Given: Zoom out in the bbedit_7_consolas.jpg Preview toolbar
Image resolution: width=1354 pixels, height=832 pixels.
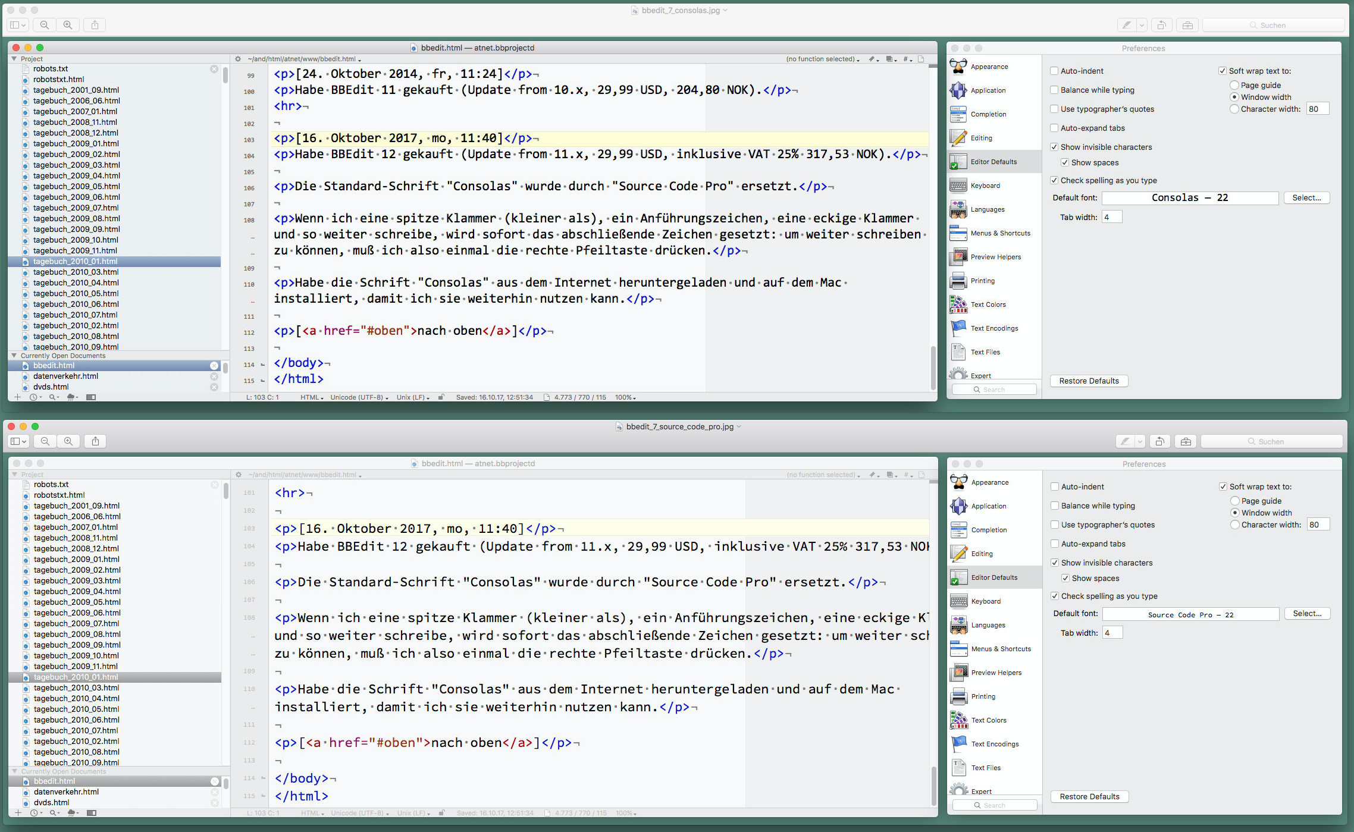Looking at the screenshot, I should point(45,25).
